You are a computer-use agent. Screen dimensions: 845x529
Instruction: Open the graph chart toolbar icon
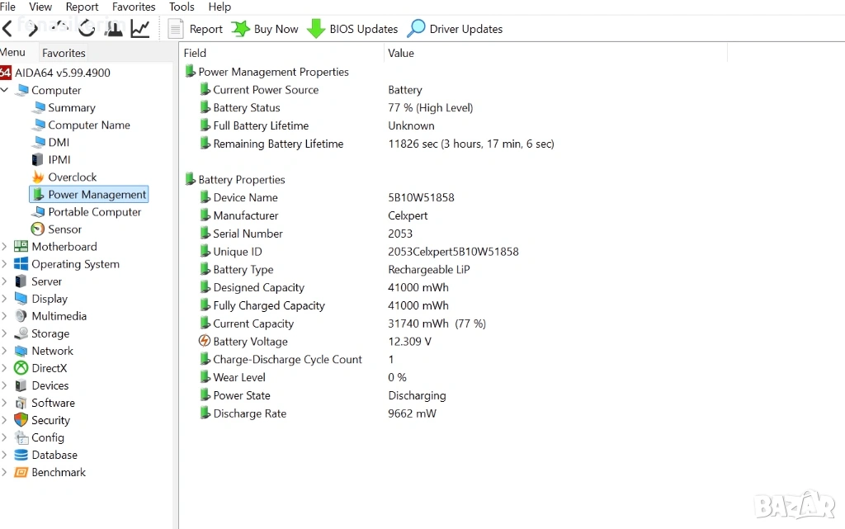click(x=140, y=29)
